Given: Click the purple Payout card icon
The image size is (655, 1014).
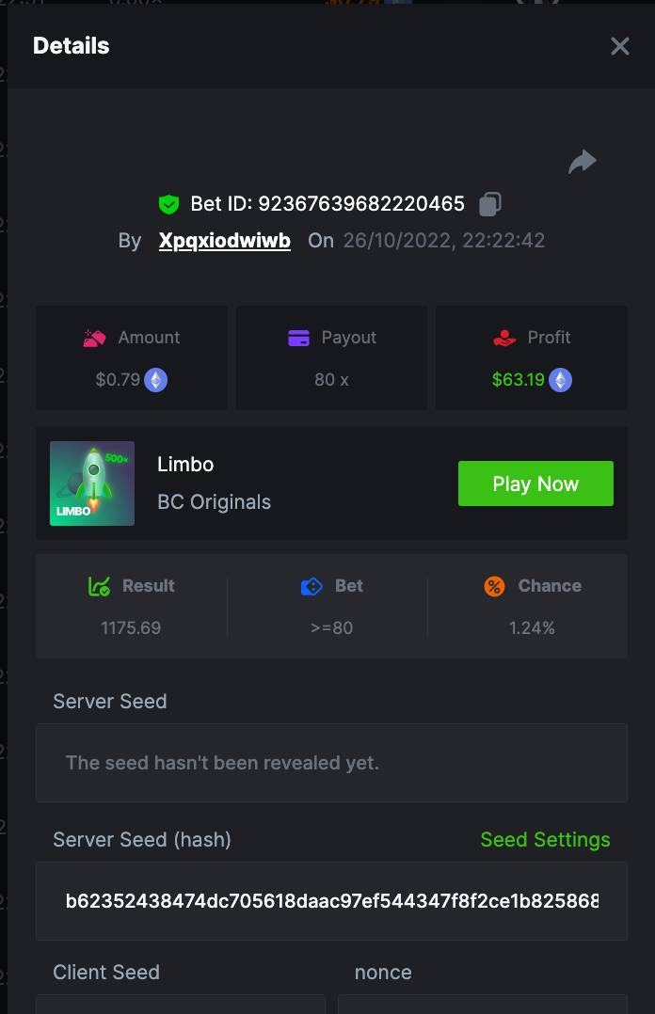Looking at the screenshot, I should [x=299, y=338].
